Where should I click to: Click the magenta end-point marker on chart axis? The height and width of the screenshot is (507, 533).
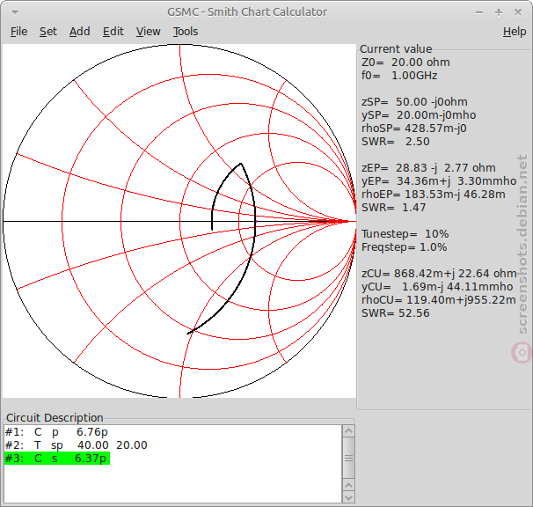(256, 222)
